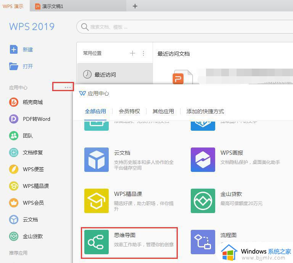Image resolution: width=293 pixels, height=263 pixels.
Task: Switch to 添加的快捷方式 tab
Action: point(205,111)
